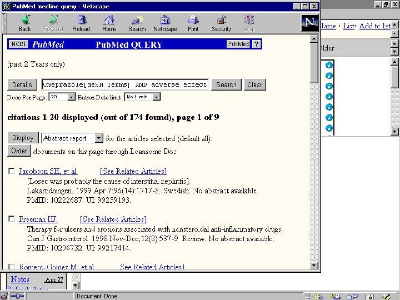Open My Netscape from the toolbar
The image size is (400, 300).
[165, 23]
